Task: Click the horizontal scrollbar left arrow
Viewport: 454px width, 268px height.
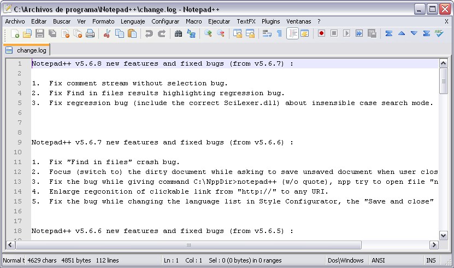Action: click(10, 245)
